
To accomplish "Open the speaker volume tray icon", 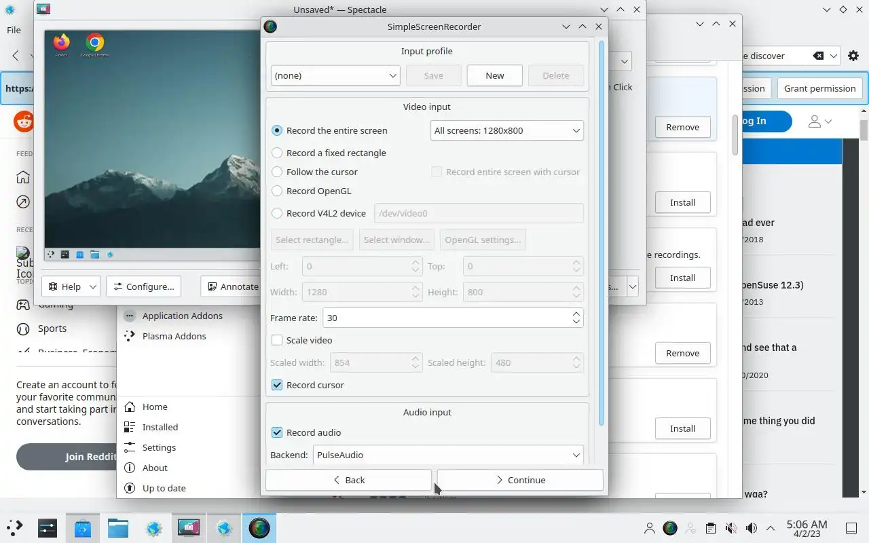I will (x=751, y=528).
